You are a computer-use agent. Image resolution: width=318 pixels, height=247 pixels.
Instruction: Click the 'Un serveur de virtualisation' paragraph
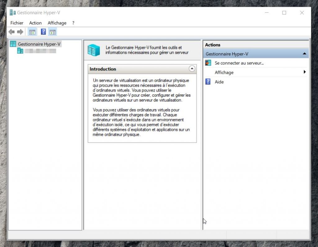[x=142, y=90]
